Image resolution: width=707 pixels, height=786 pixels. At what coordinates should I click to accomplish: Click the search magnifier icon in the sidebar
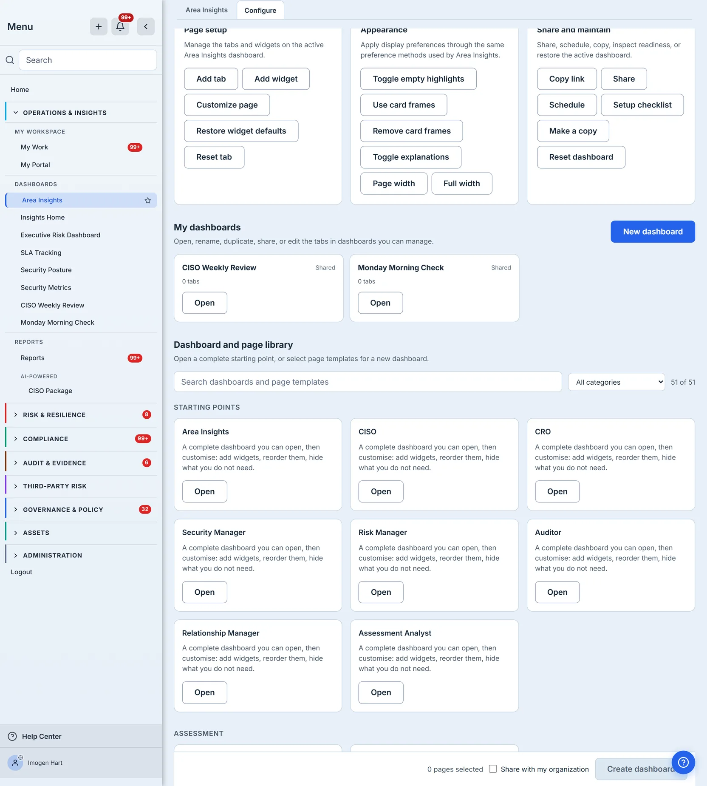pyautogui.click(x=10, y=60)
